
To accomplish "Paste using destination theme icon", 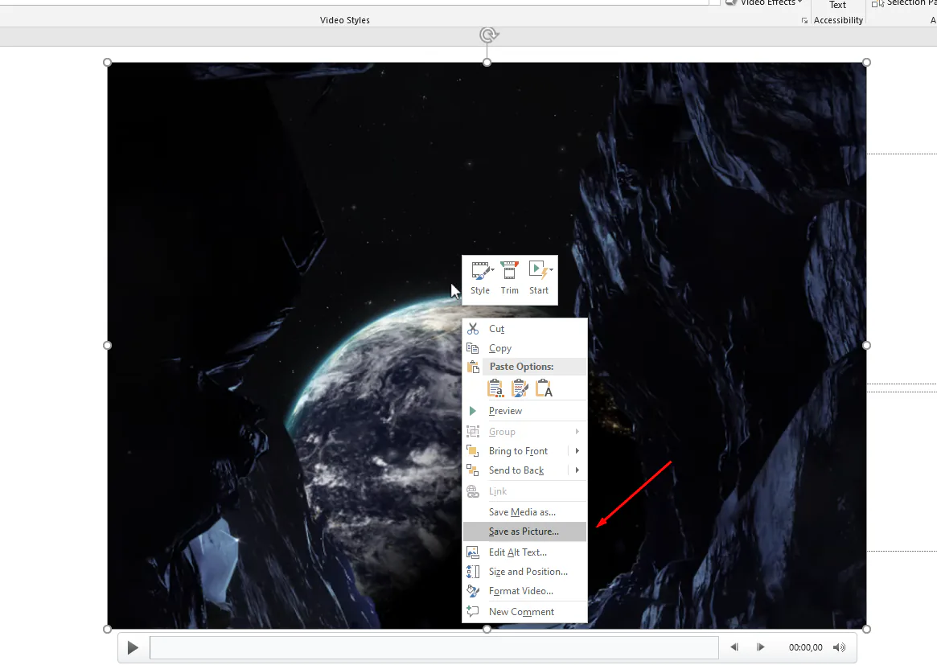I will coord(495,388).
